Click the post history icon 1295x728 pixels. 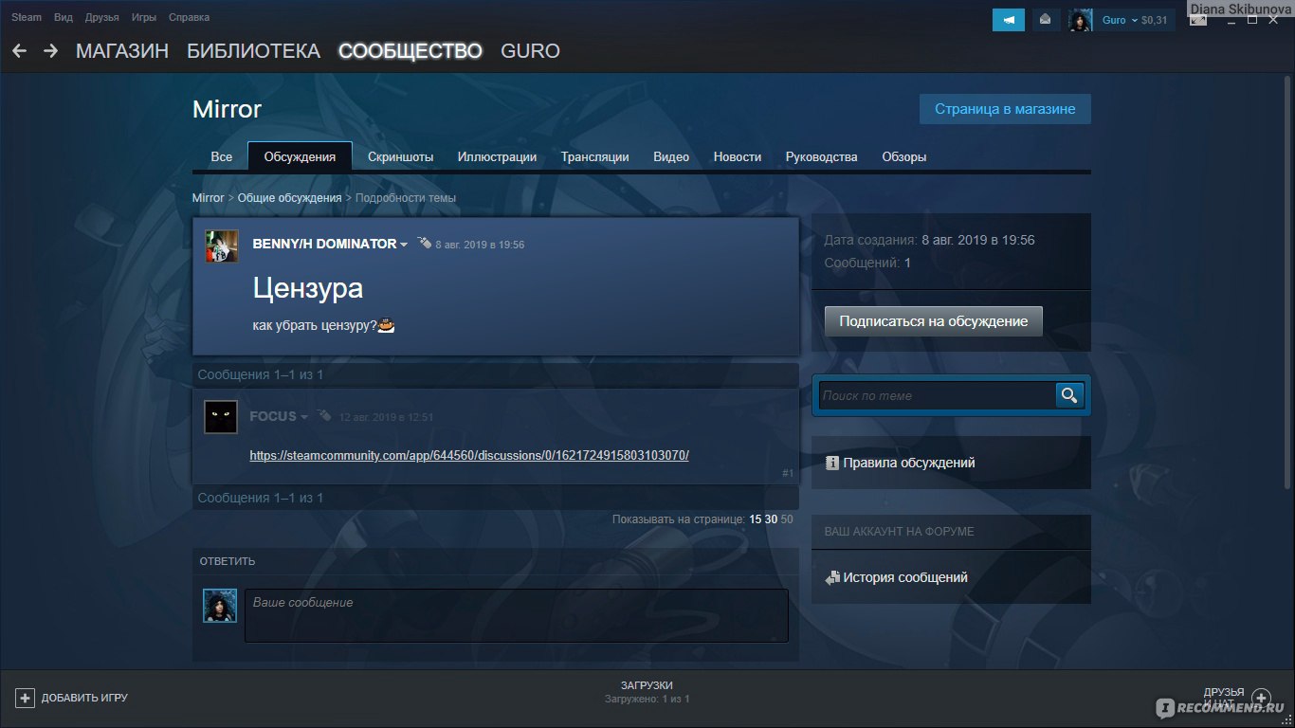point(832,577)
